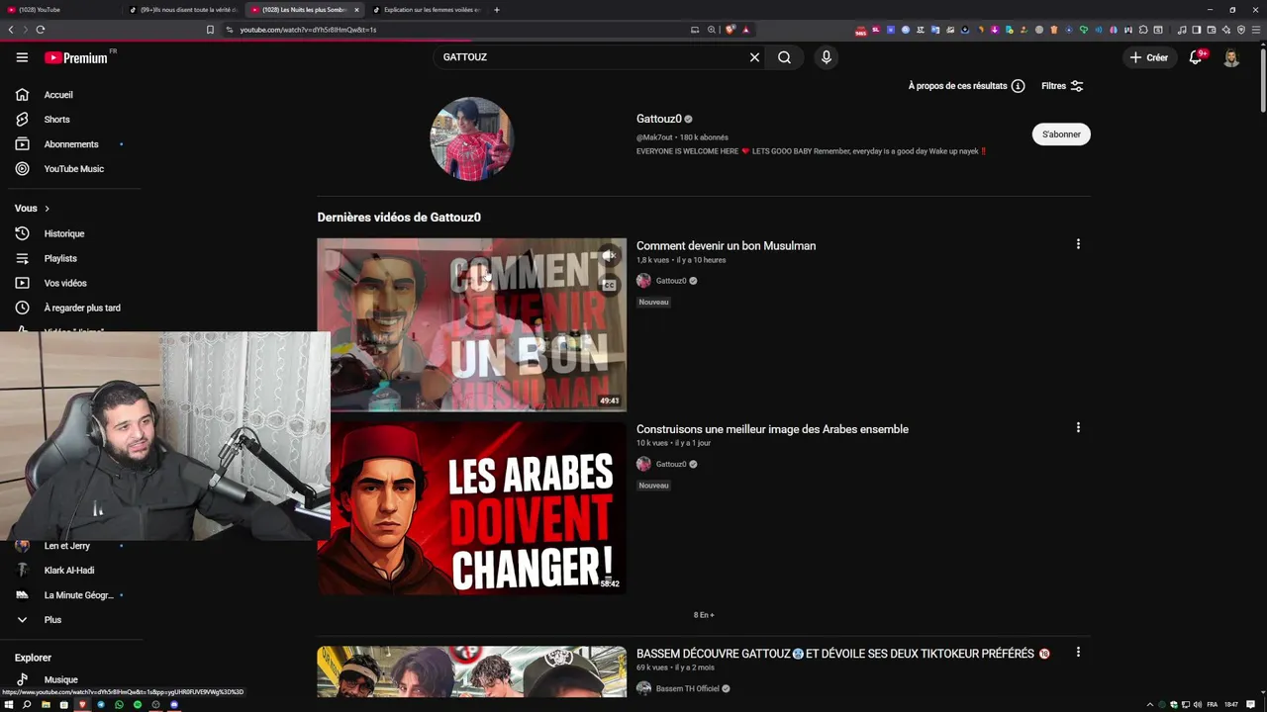Open the Filtres options
The width and height of the screenshot is (1267, 712).
1062,86
